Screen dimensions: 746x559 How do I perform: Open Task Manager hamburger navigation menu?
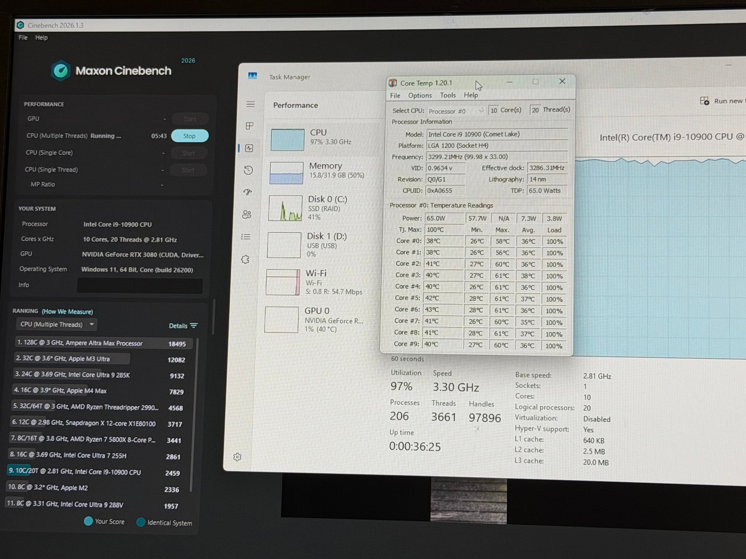251,104
